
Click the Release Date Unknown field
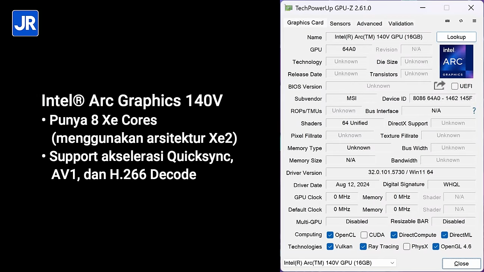(x=346, y=74)
